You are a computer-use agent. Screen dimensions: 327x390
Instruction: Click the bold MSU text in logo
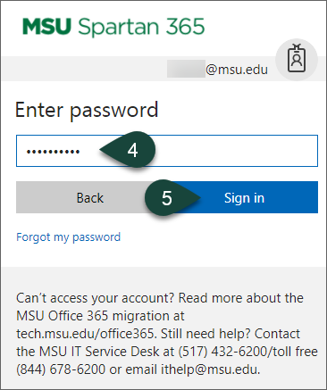(x=46, y=26)
